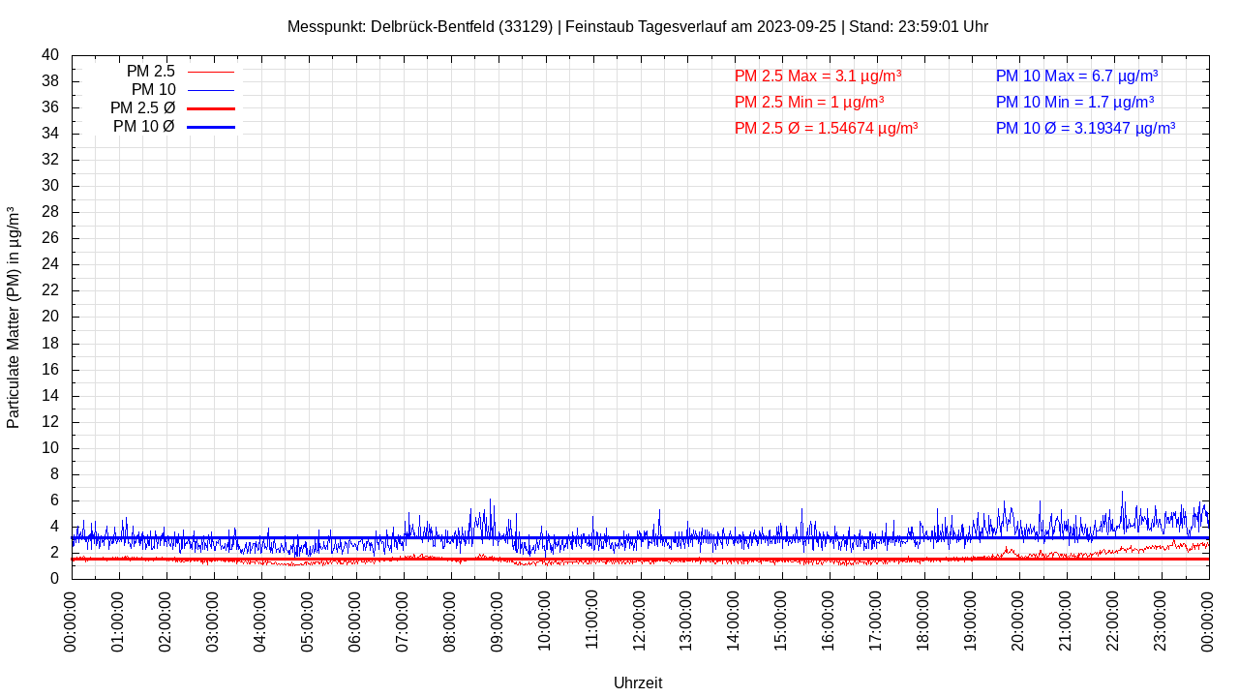The width and height of the screenshot is (1239, 697).
Task: Select the PM 2.5 Min = 1 µg/m³ text
Action: [808, 102]
